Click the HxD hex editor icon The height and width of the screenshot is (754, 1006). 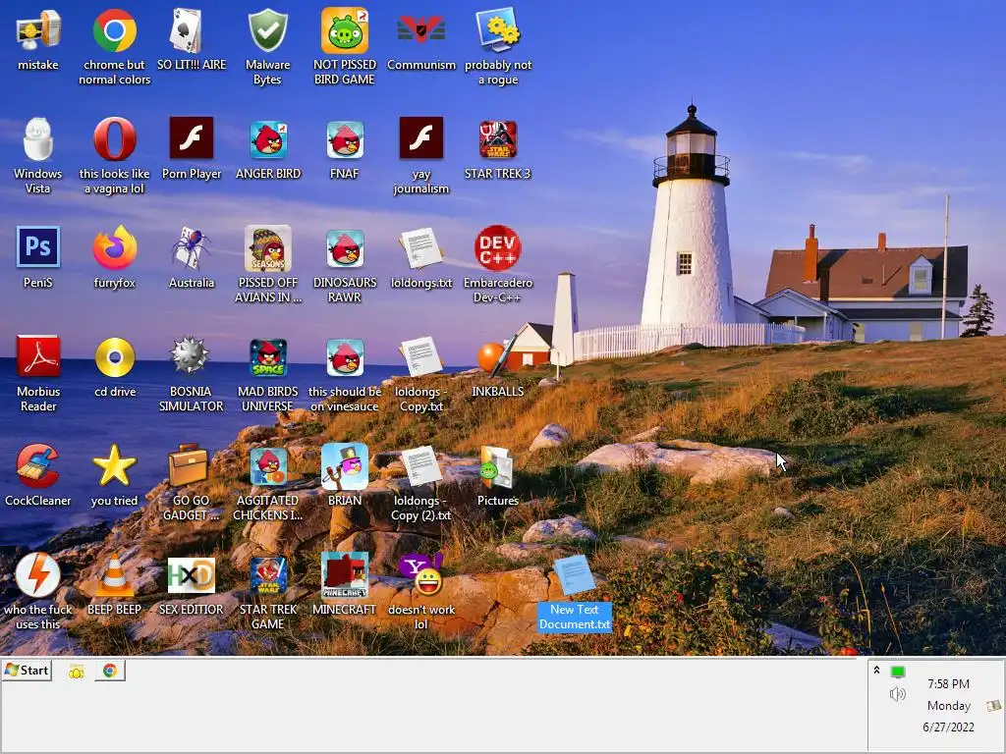pos(192,575)
